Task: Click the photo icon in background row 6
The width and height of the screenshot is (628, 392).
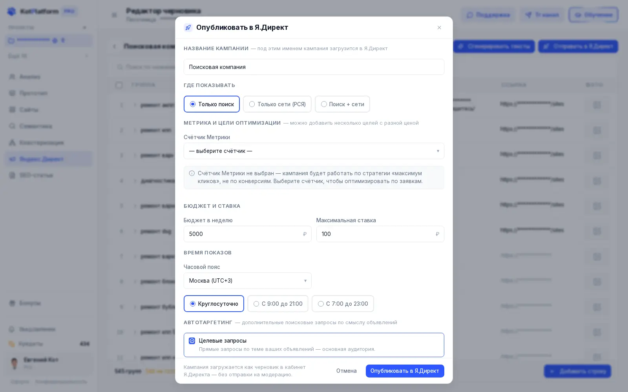Action: point(597,231)
